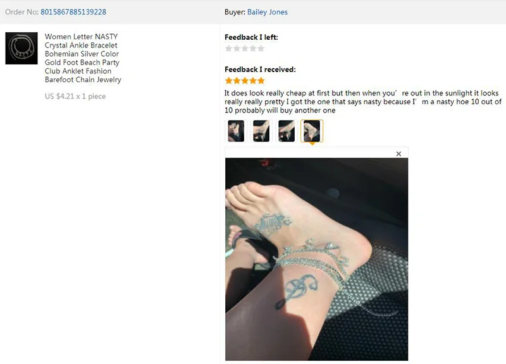Image resolution: width=506 pixels, height=364 pixels.
Task: Click fifth orange star in received feedback
Action: (x=261, y=81)
